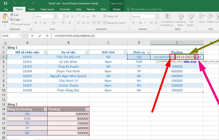Click Merge & Center button
The height and width of the screenshot is (140, 219).
point(114,23)
